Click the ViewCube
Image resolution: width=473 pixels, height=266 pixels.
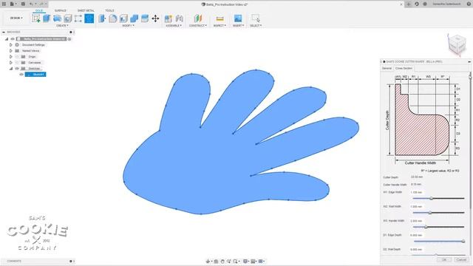point(457,44)
